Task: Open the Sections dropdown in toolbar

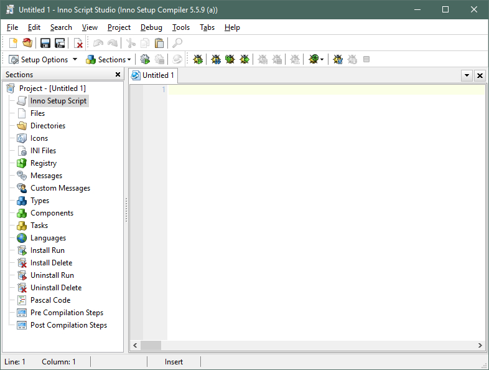Action: pos(108,59)
